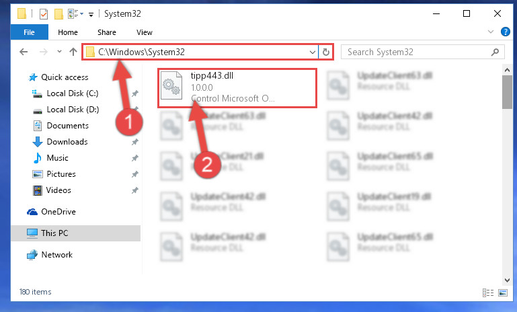Image resolution: width=517 pixels, height=312 pixels.
Task: Open the Help question mark icon
Action: tap(505, 32)
